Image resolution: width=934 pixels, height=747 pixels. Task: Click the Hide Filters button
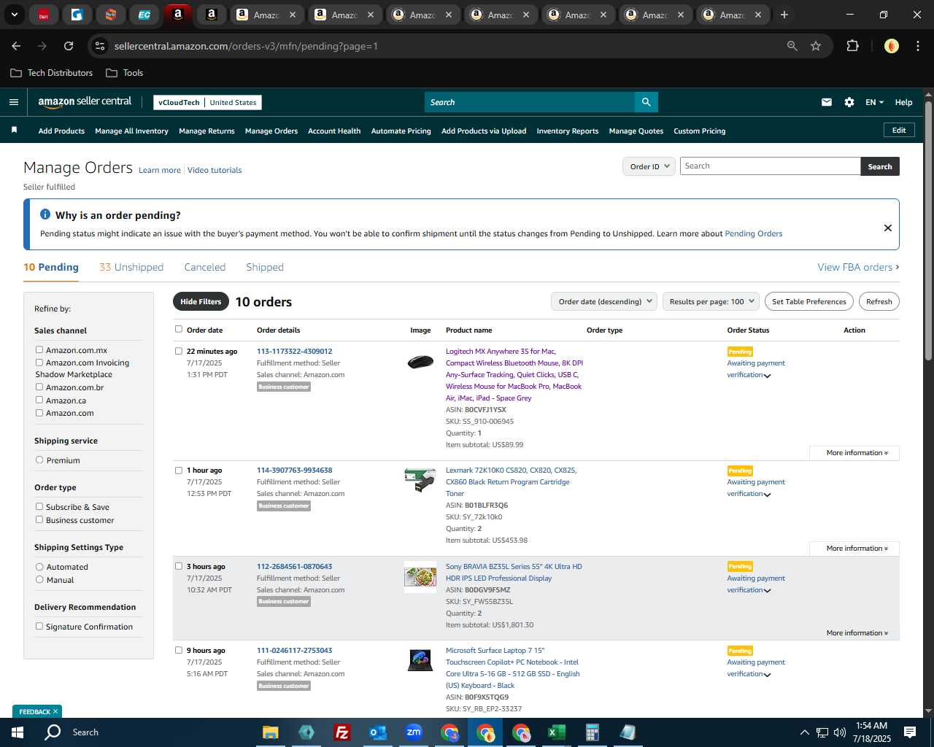click(201, 301)
